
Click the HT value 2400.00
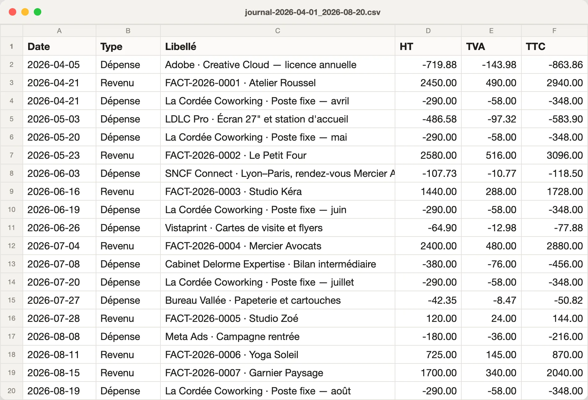tap(428, 246)
